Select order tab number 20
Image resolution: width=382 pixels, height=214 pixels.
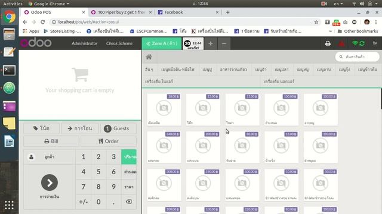coord(193,43)
